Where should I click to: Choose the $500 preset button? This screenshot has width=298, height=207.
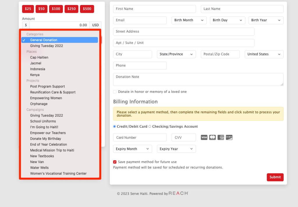87,9
